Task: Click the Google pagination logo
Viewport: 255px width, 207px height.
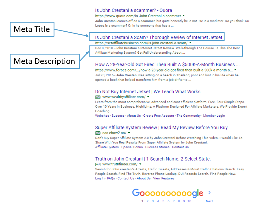Action: click(168, 193)
